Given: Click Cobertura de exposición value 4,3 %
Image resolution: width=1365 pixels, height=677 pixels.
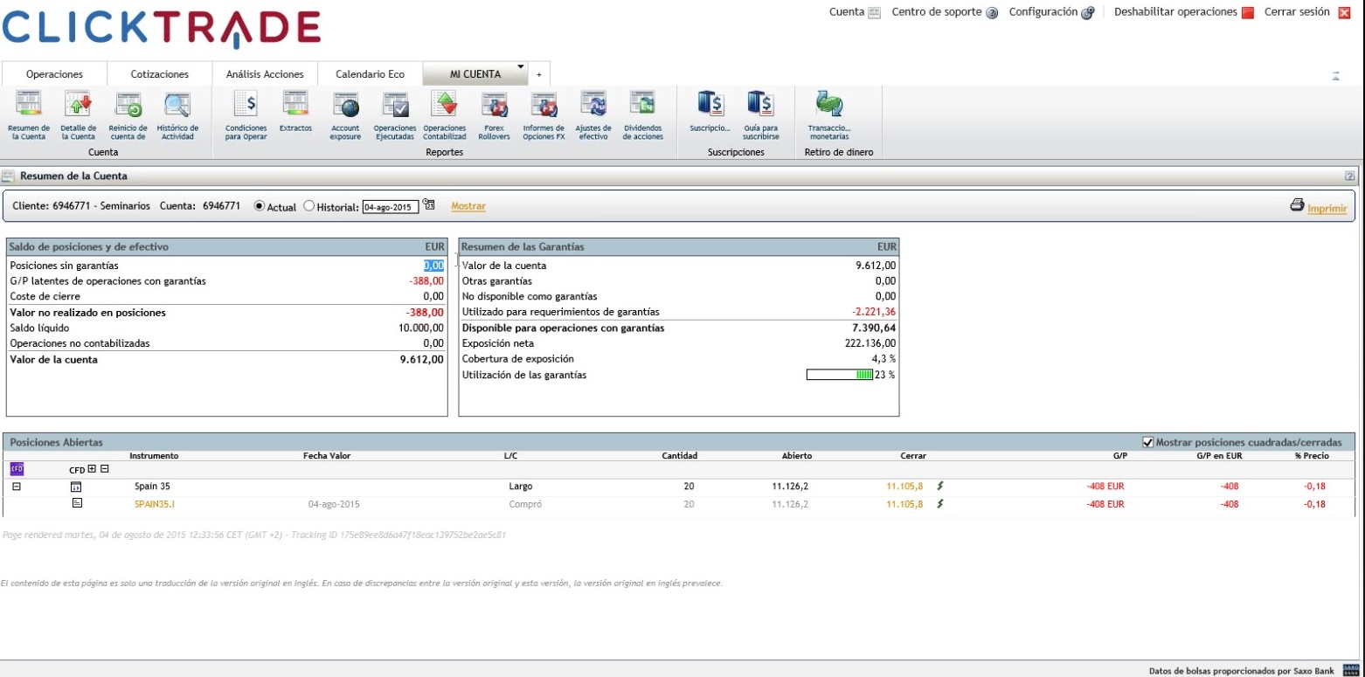Looking at the screenshot, I should pyautogui.click(x=883, y=359).
